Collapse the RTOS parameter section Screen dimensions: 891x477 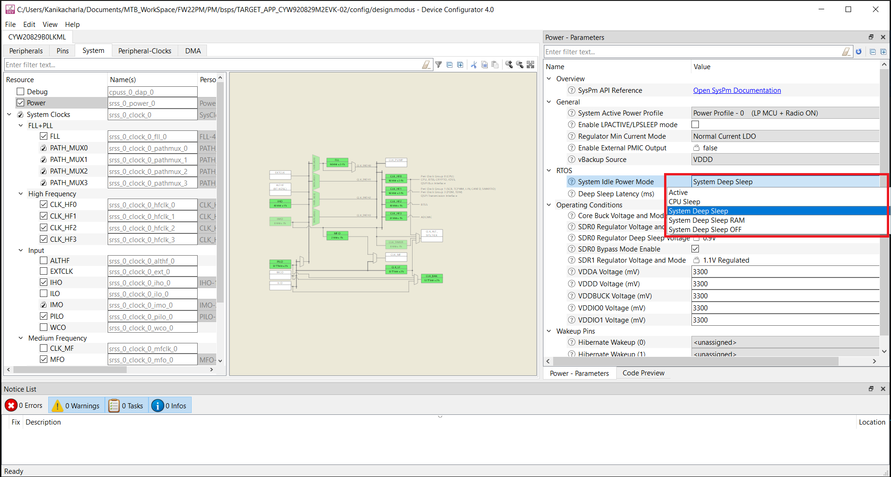[549, 170]
